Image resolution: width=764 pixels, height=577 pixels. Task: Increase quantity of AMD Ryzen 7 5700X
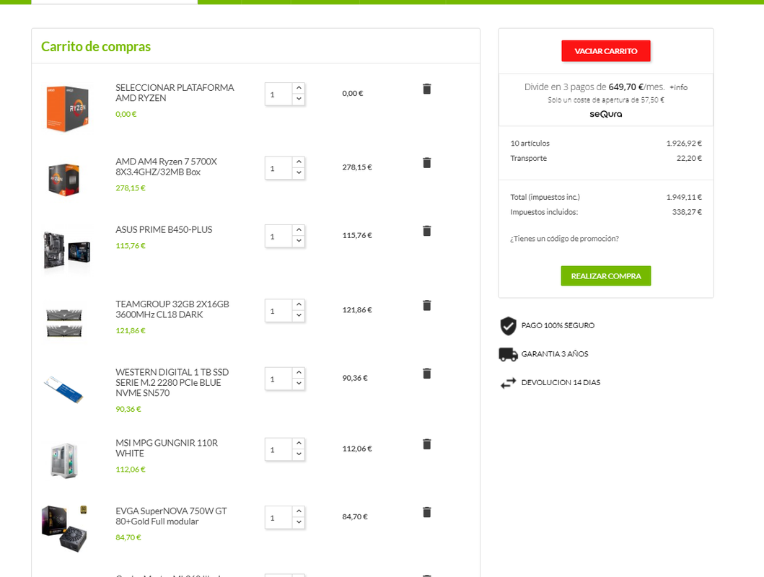point(299,162)
